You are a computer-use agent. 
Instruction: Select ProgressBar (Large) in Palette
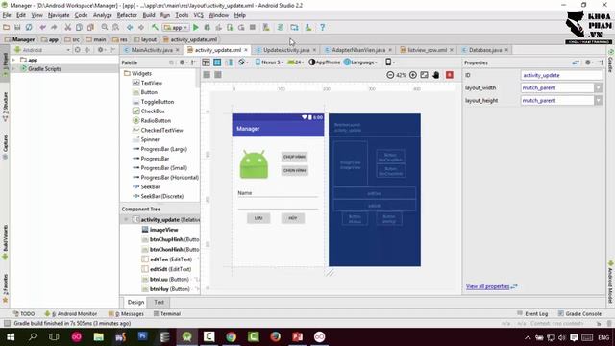163,149
